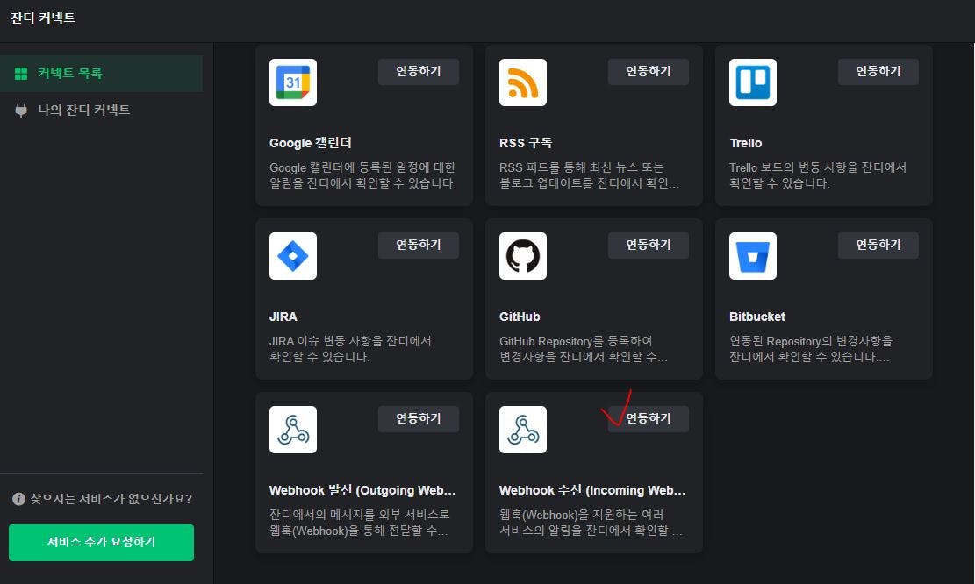Click the Incoming Webhook icon

pos(523,430)
